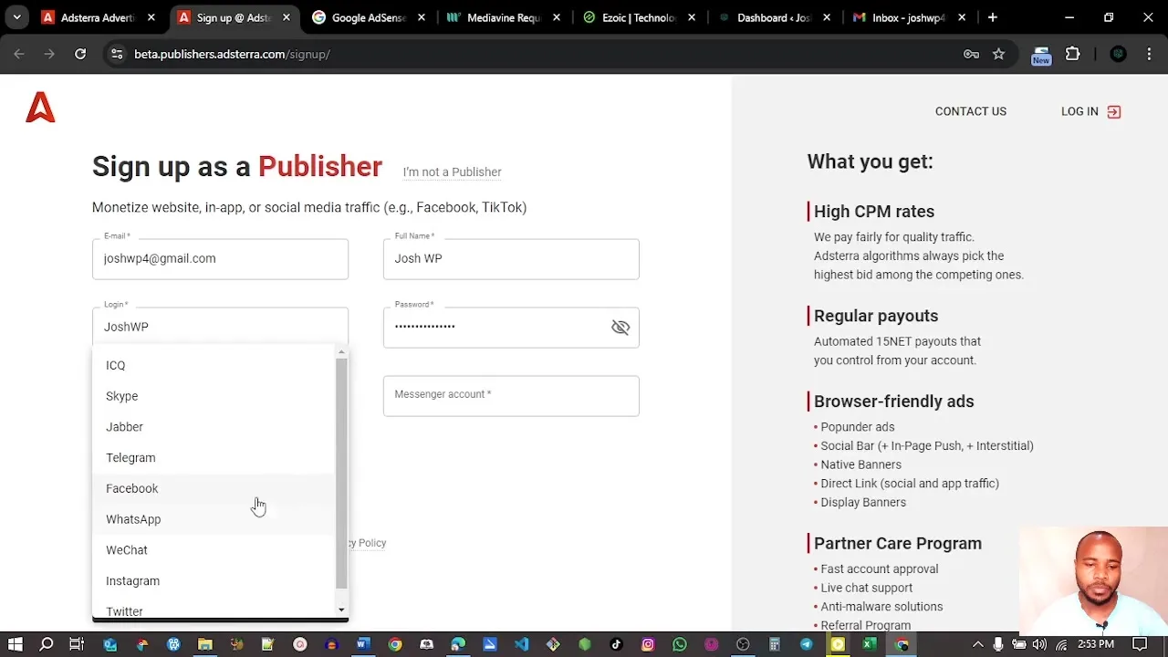Screen dimensions: 1168x657
Task: View site information icon in address bar
Action: coord(117,54)
